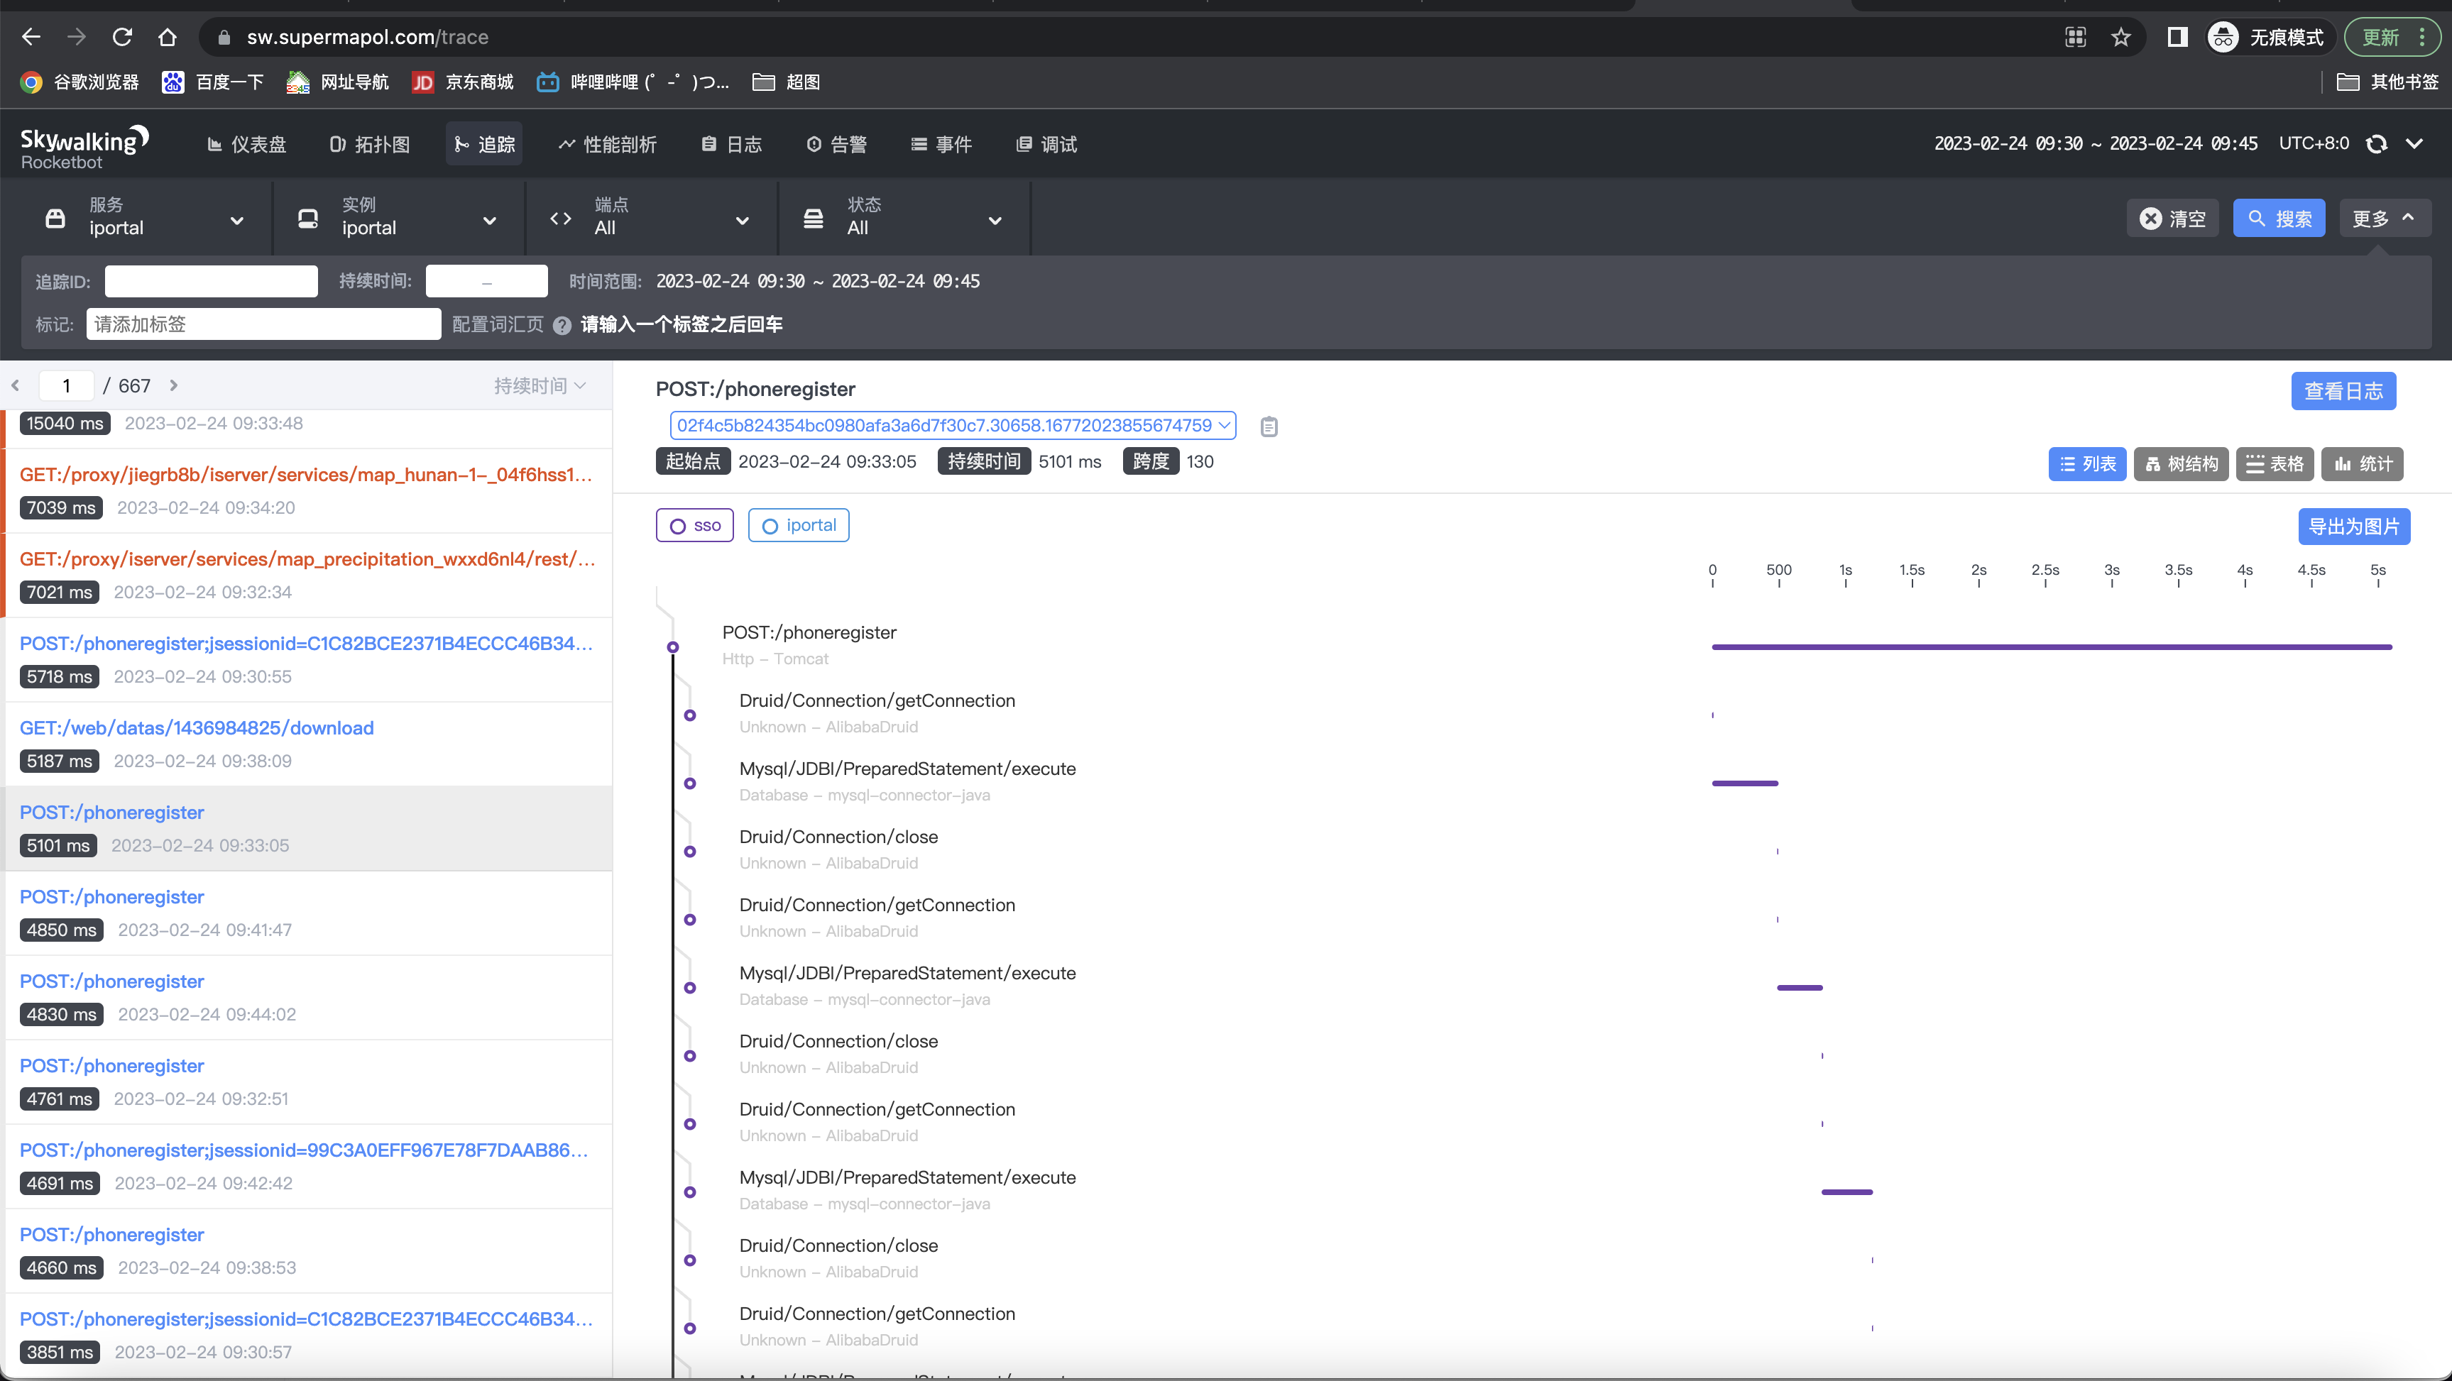2452x1381 pixels.
Task: Open the 拓扑图 navigation tab
Action: tap(369, 144)
